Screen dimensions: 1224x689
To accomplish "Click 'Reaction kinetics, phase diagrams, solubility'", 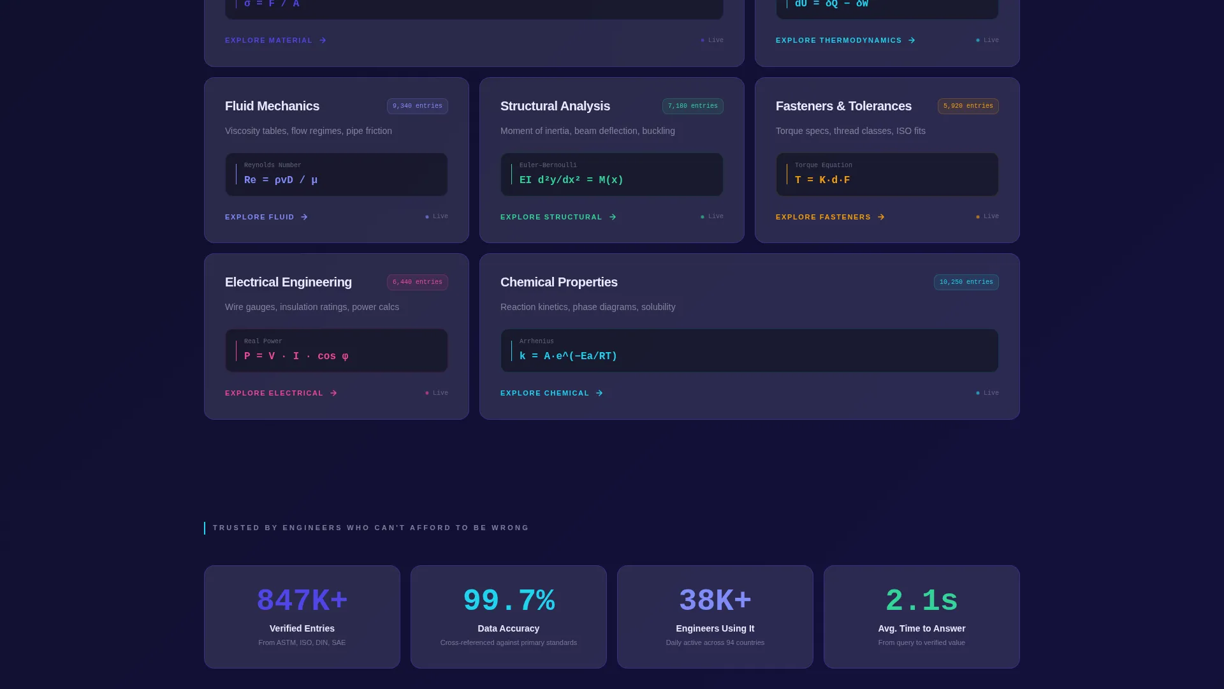I will click(588, 307).
